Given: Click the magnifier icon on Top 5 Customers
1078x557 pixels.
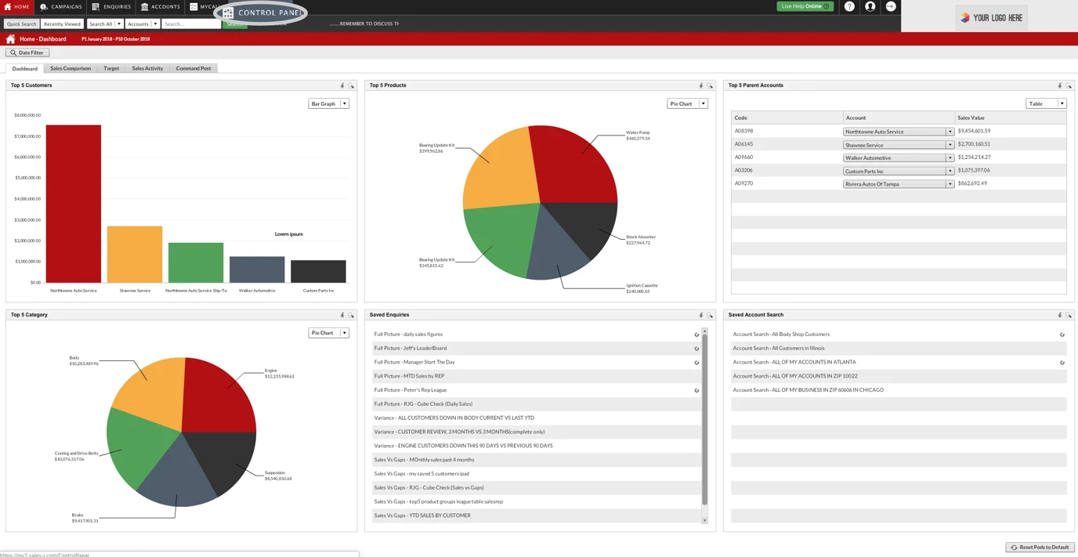Looking at the screenshot, I should [351, 85].
